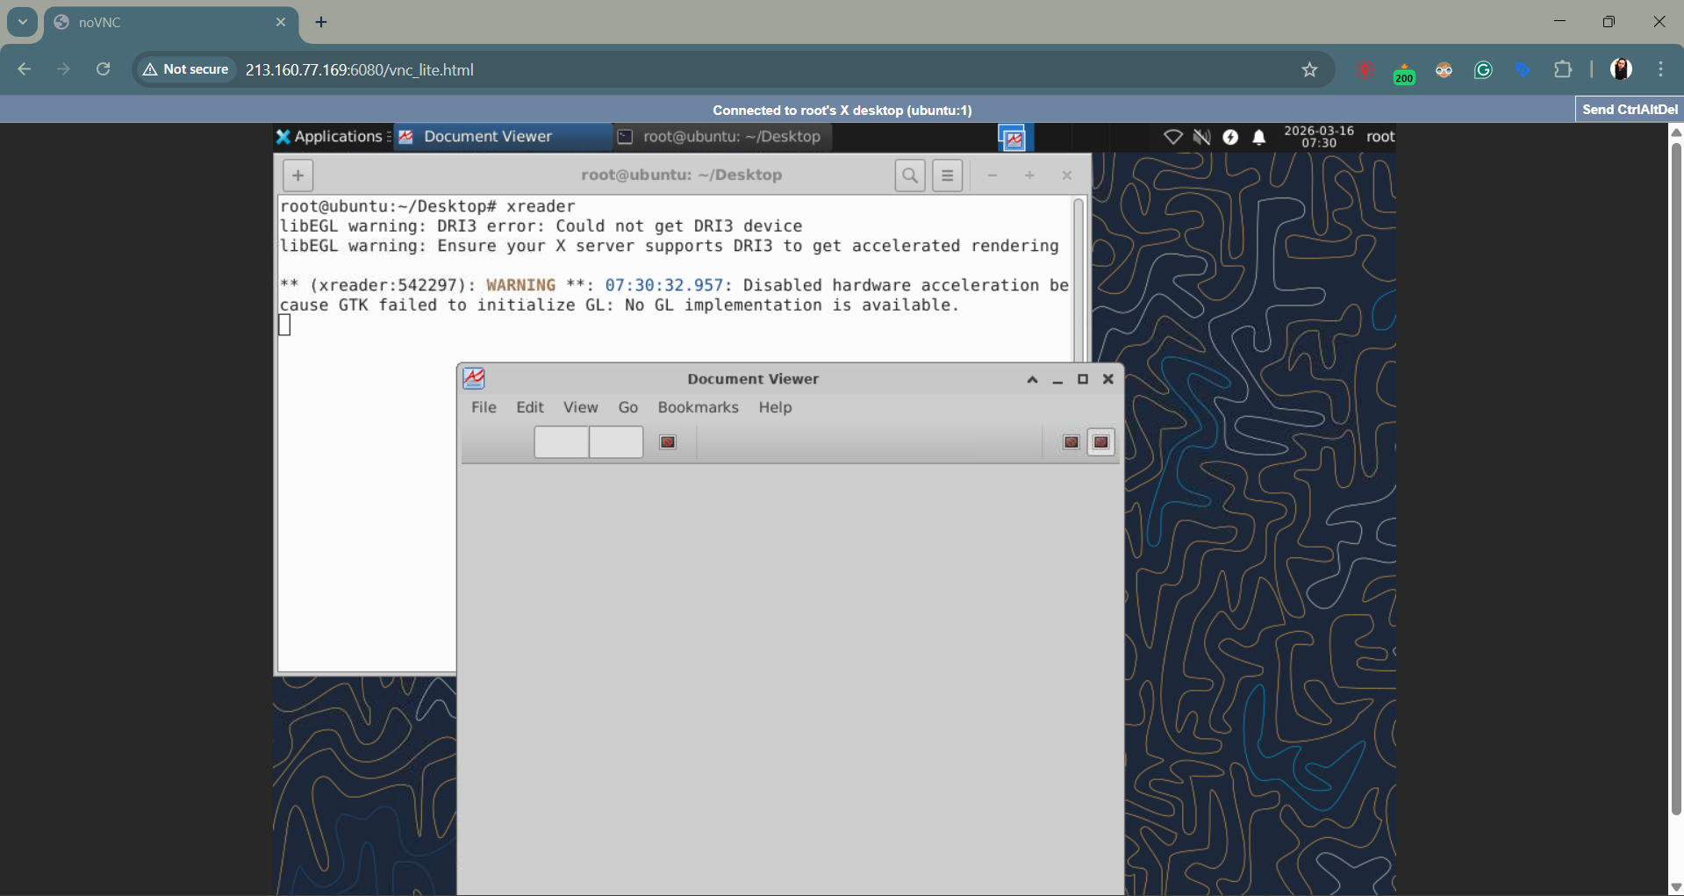Expand the browser tab list chevron

point(22,22)
